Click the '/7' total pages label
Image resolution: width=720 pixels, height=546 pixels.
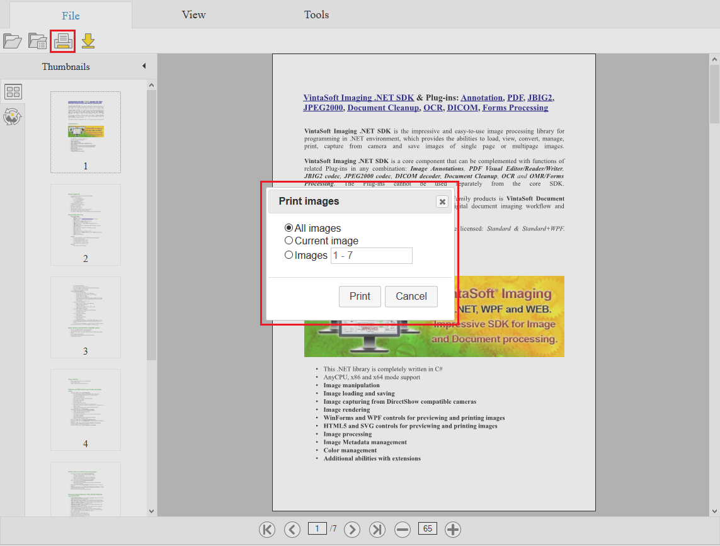333,528
